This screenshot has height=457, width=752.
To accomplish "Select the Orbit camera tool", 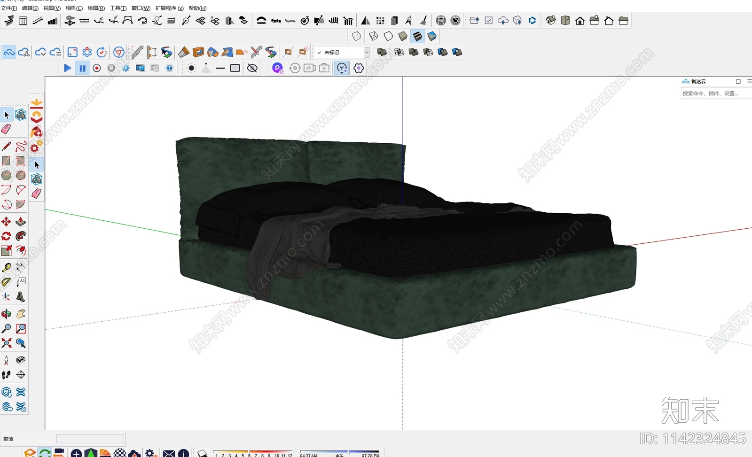I will pos(6,314).
